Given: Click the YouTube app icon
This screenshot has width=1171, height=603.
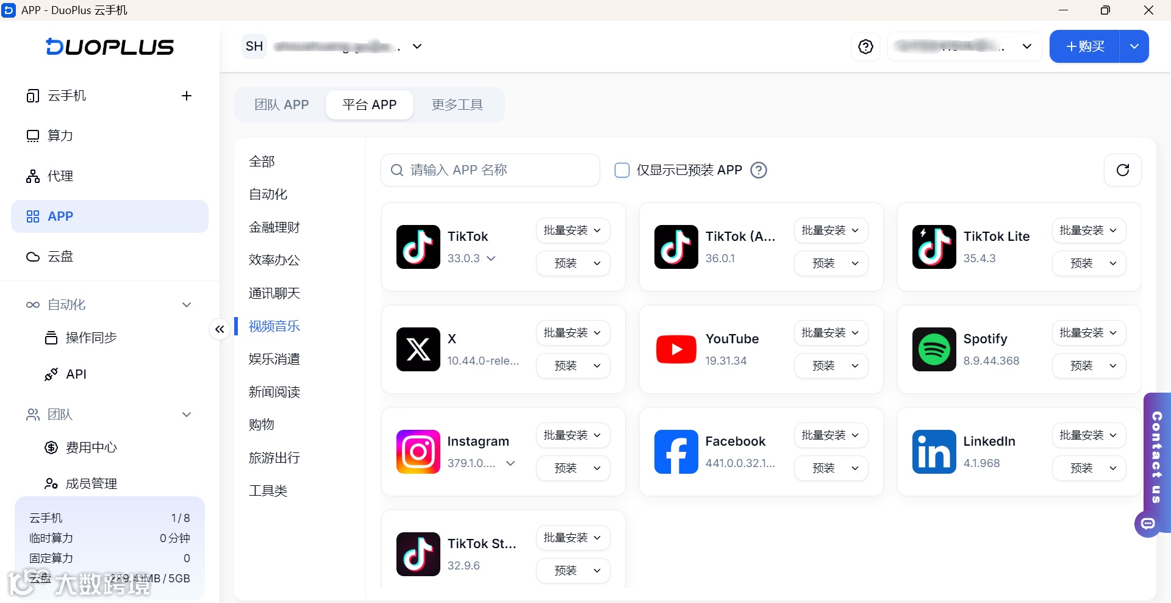Looking at the screenshot, I should point(676,349).
